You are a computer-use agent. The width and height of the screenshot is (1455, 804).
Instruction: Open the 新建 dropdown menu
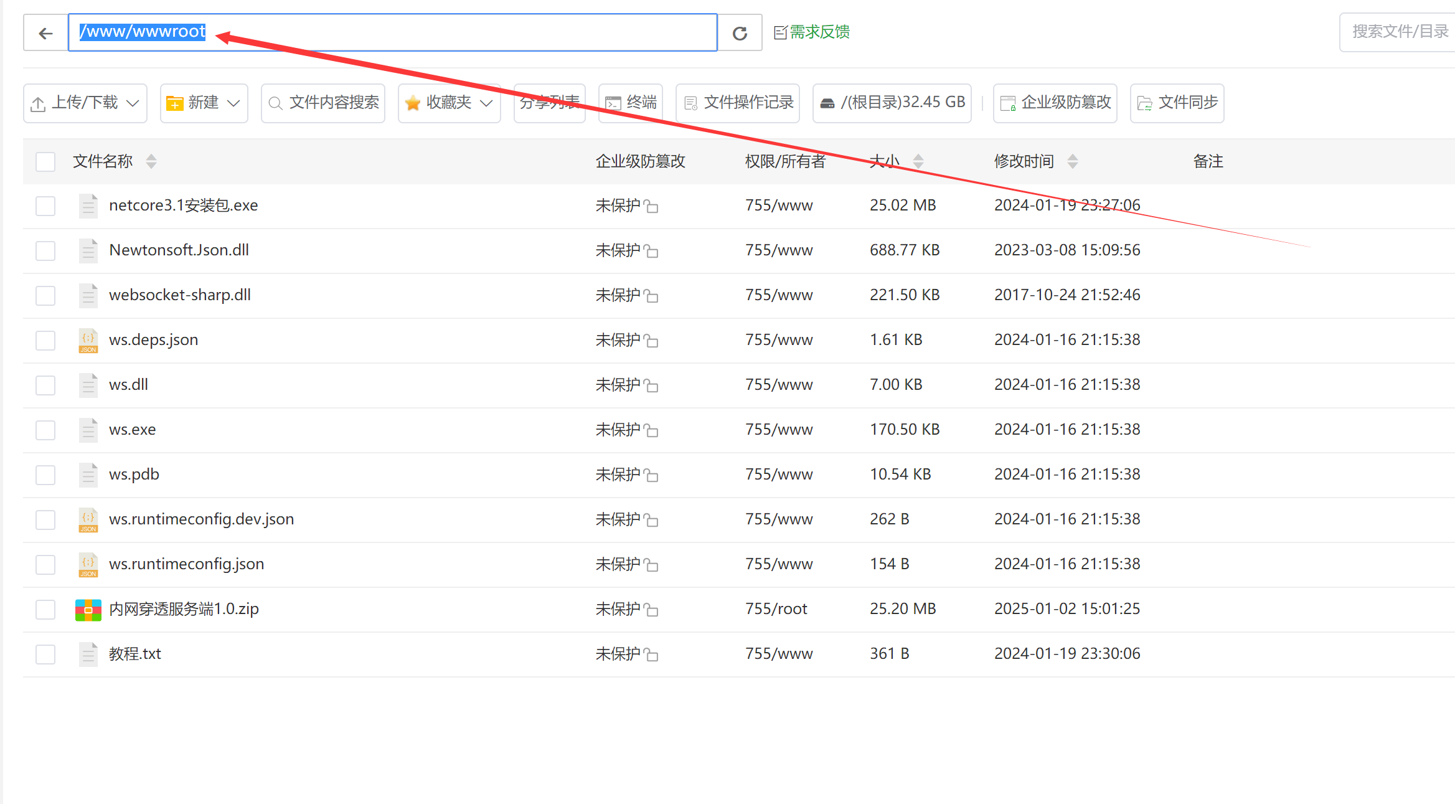click(204, 103)
